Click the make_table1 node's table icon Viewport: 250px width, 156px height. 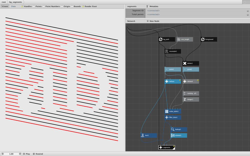click(166, 111)
